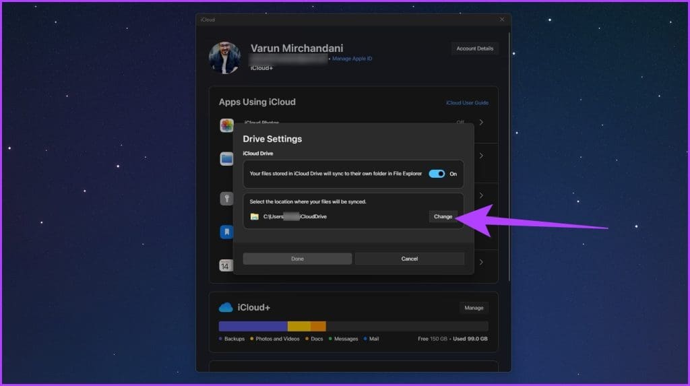Open the iCloud User Guide link
This screenshot has width=690, height=386.
[467, 102]
